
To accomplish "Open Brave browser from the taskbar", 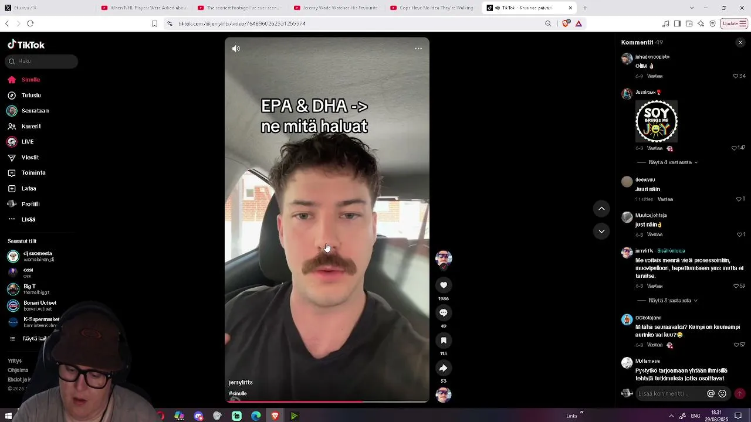I will 275,416.
